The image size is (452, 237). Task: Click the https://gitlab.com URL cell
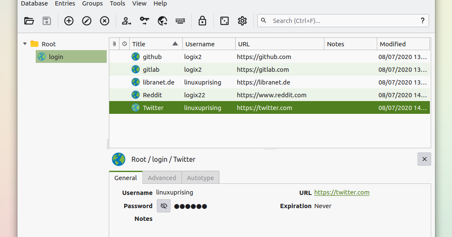[x=263, y=69]
